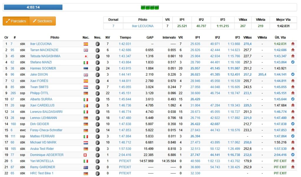Click the Tiempo column header

[125, 37]
